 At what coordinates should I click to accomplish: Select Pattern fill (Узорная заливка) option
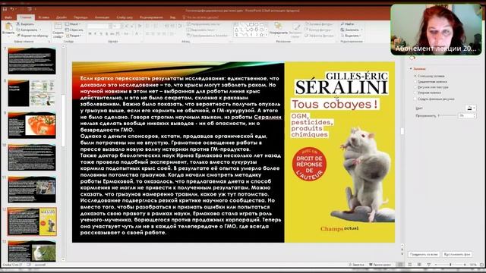pyautogui.click(x=428, y=93)
